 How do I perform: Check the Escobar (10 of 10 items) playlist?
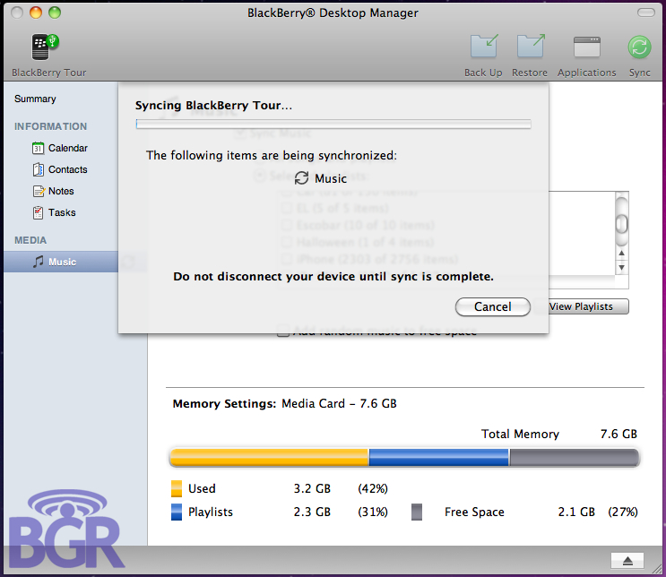(x=287, y=225)
